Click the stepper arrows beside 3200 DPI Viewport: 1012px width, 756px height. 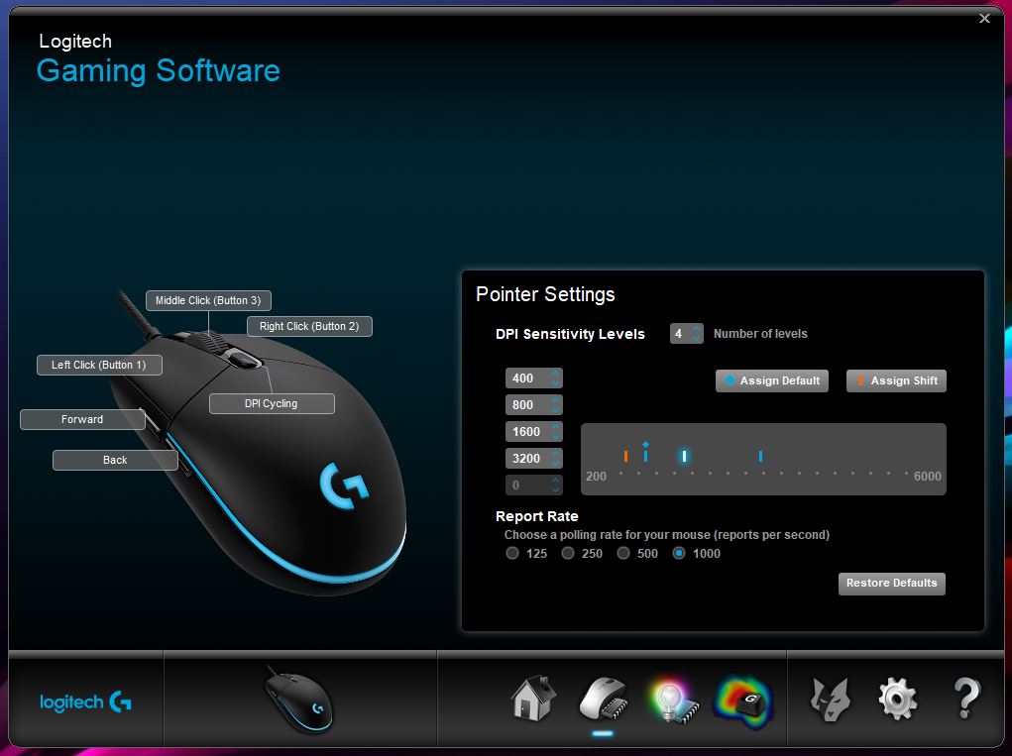(555, 459)
